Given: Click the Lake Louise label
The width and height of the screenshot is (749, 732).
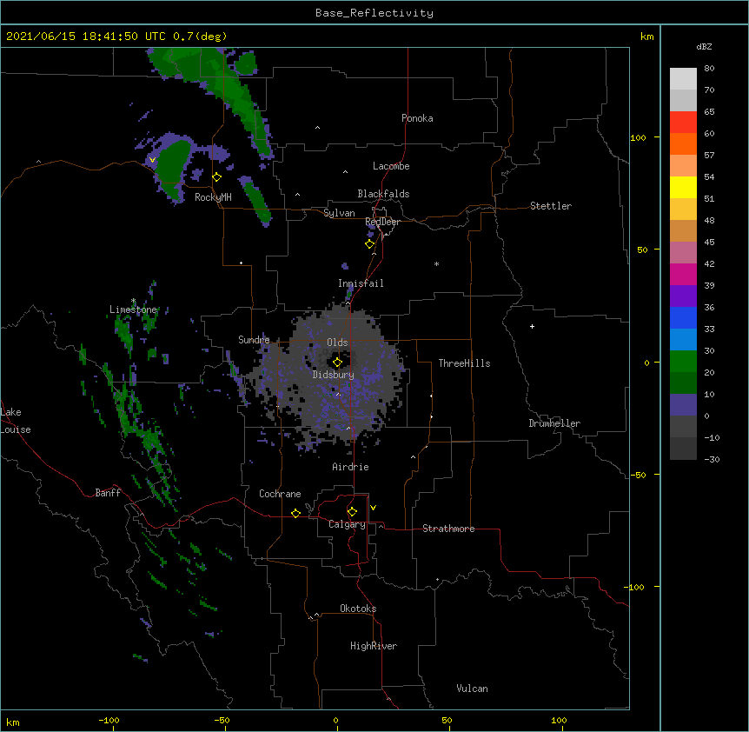Looking at the screenshot, I should pos(16,421).
